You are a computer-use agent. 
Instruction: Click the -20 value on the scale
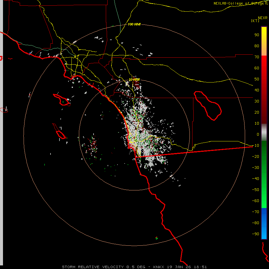tap(256, 156)
